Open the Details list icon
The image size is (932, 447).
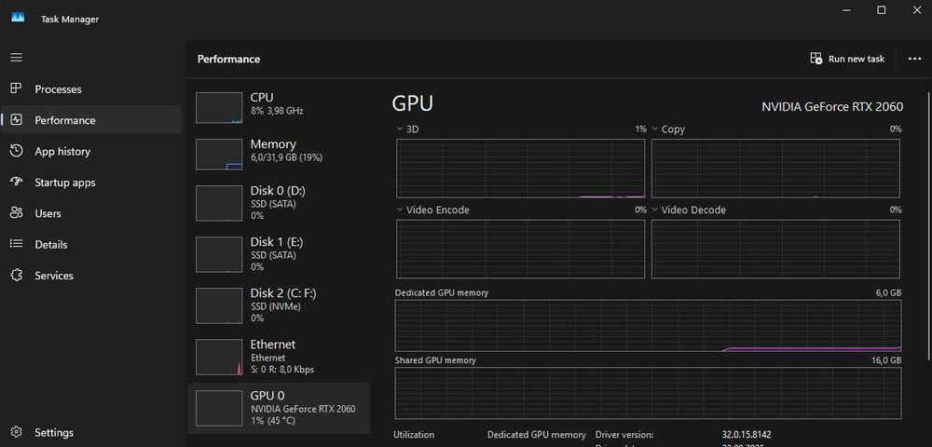point(16,244)
